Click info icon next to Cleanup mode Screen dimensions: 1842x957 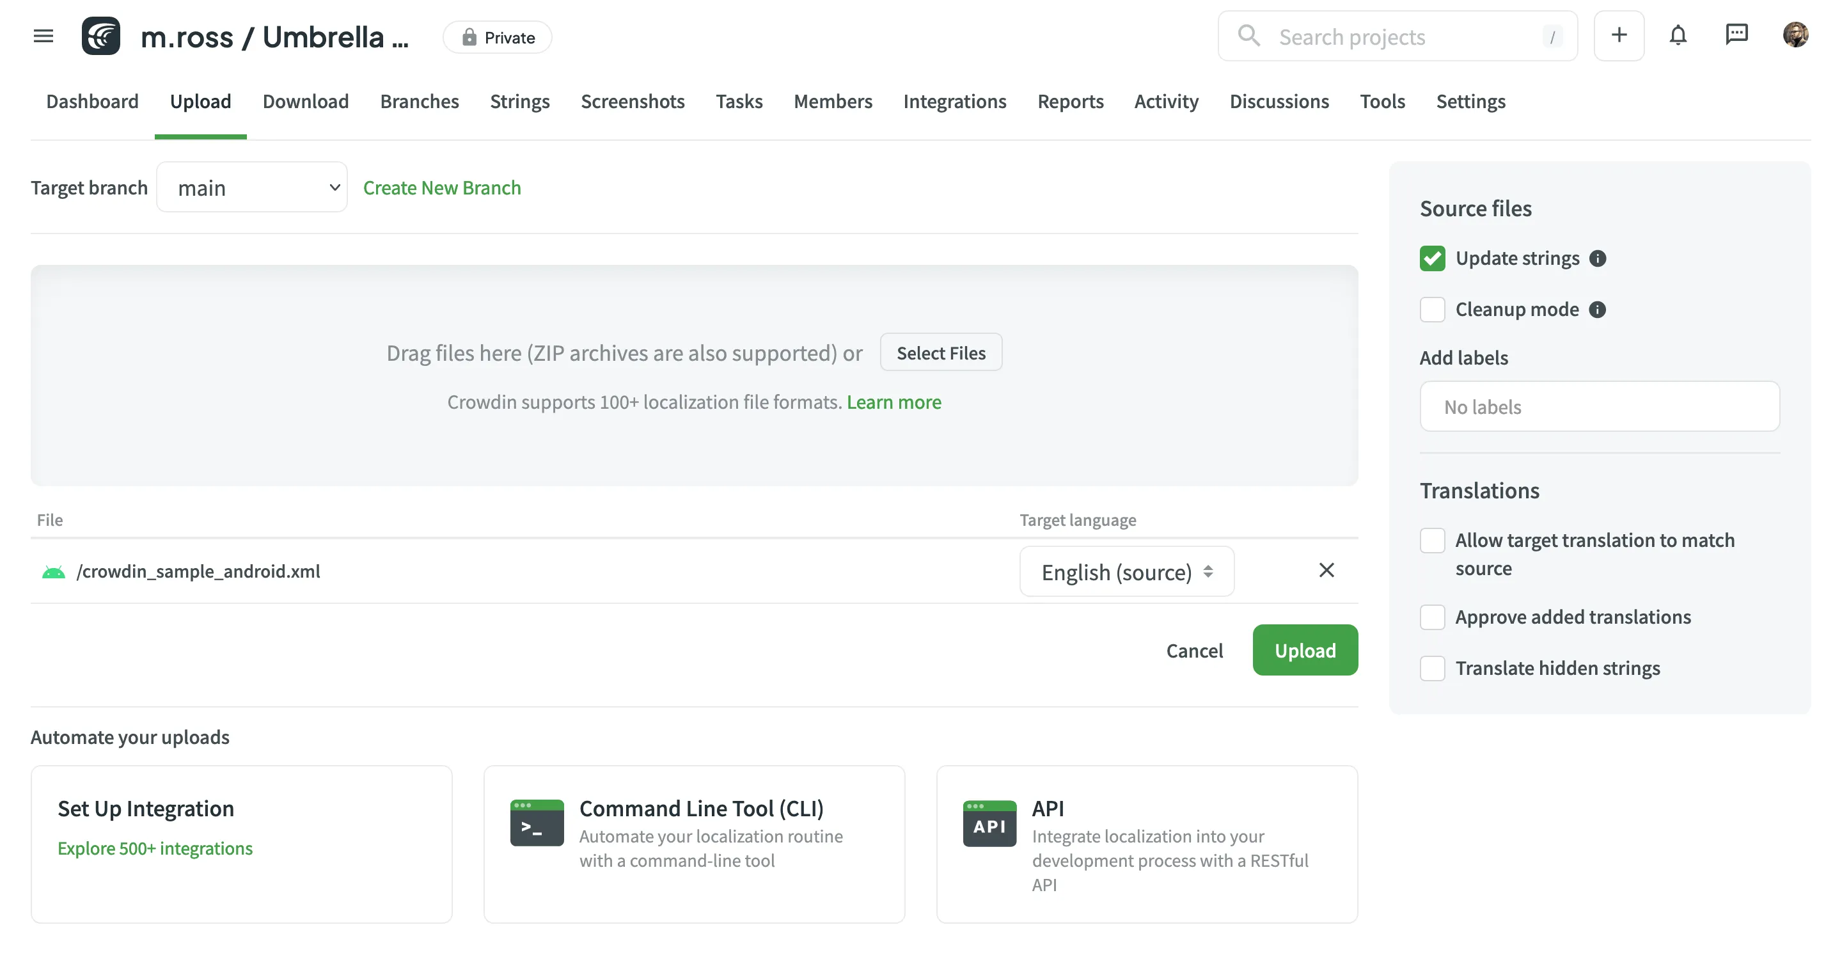pyautogui.click(x=1597, y=310)
